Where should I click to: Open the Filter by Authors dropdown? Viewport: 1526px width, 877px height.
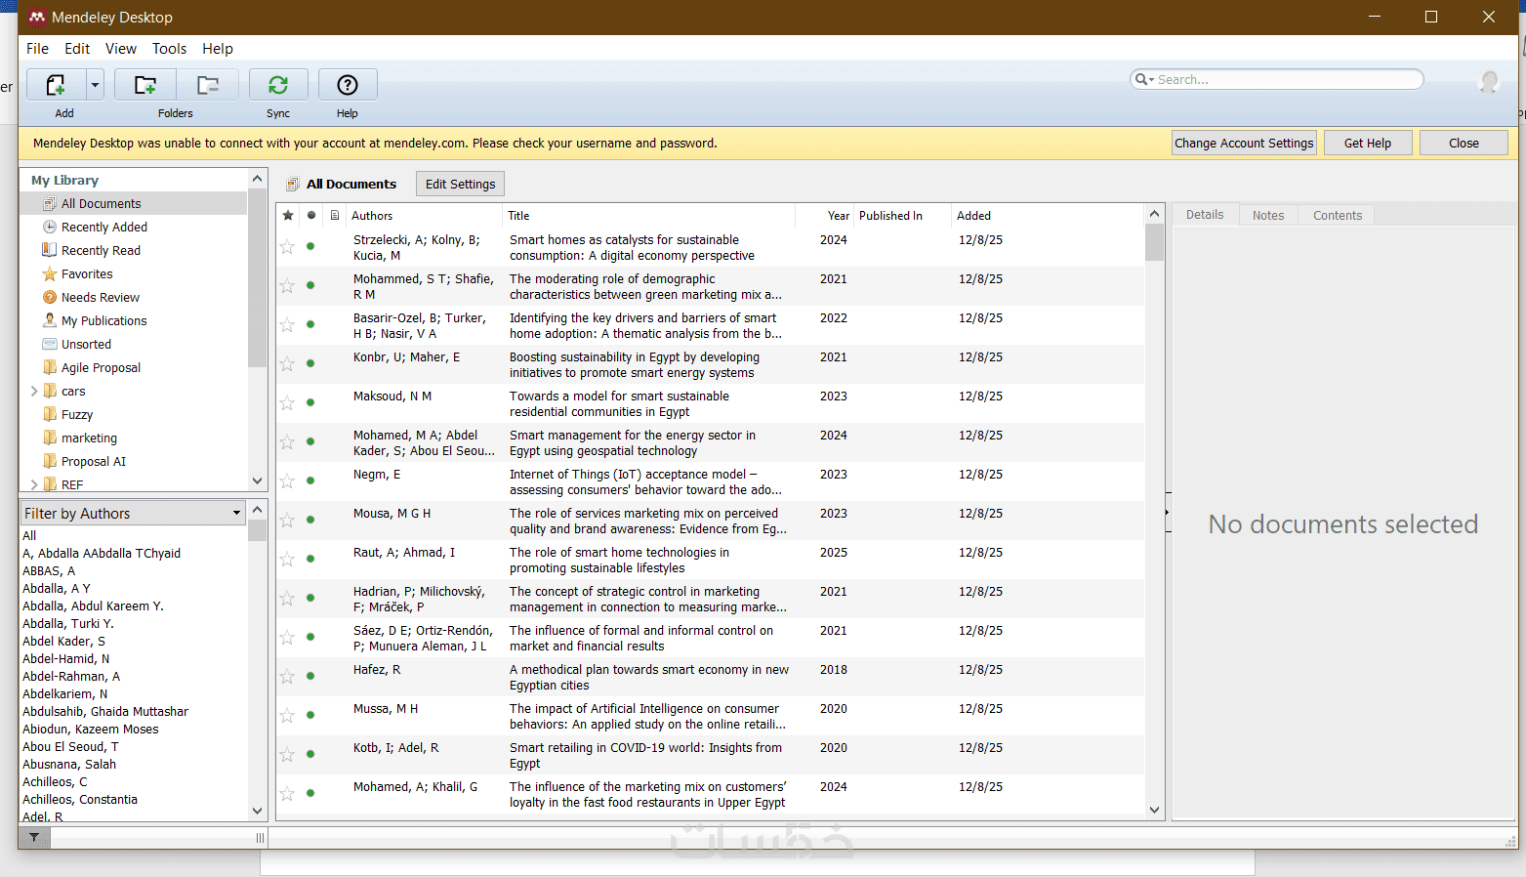point(133,513)
